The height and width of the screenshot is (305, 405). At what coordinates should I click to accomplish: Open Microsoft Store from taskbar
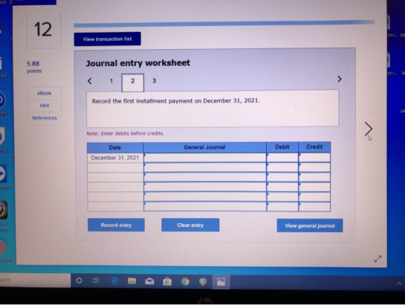[x=167, y=281]
